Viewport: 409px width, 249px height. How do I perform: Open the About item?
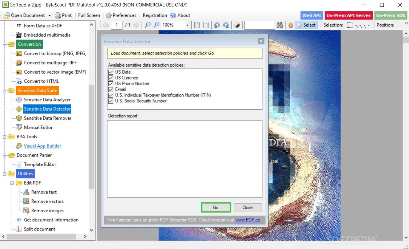coord(181,15)
